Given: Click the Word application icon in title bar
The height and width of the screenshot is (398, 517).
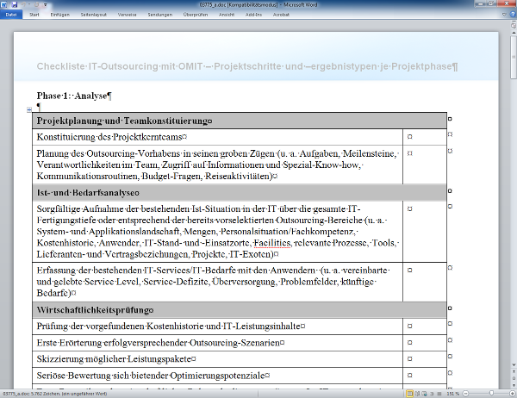Looking at the screenshot, I should (5, 4).
